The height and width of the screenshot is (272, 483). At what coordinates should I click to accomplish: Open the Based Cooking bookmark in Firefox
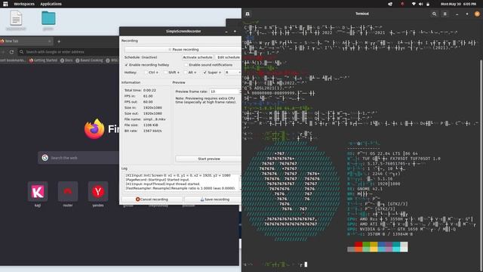(89, 60)
